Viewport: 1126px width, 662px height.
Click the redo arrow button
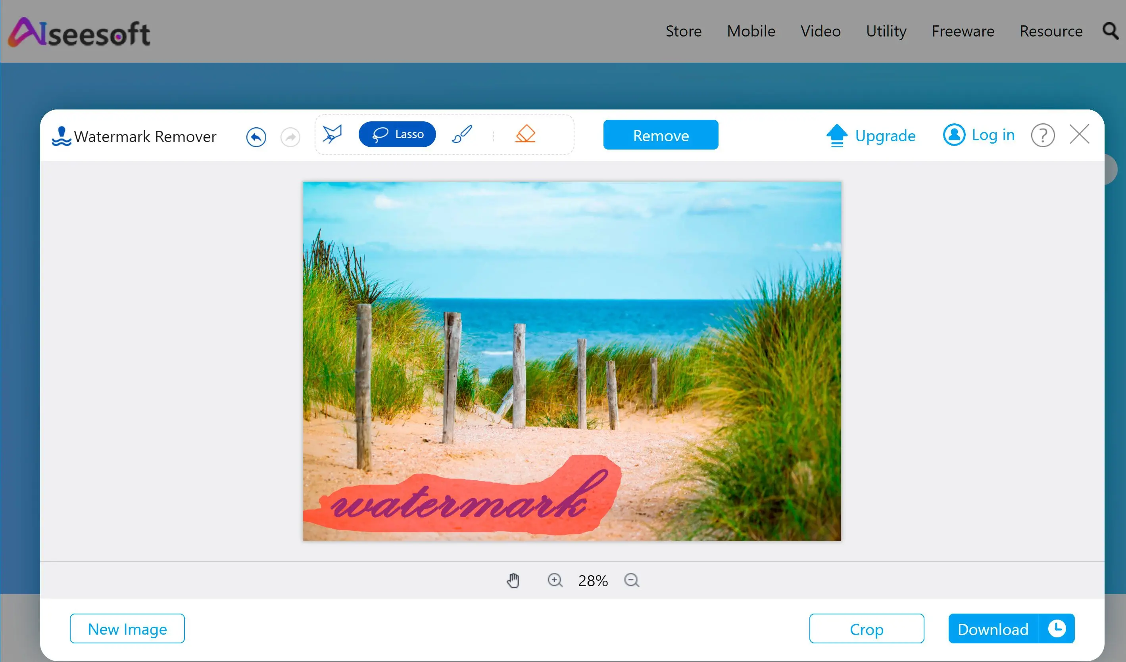[x=290, y=136]
